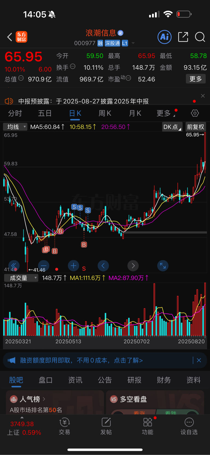Open the 研报 tab

click(134, 380)
